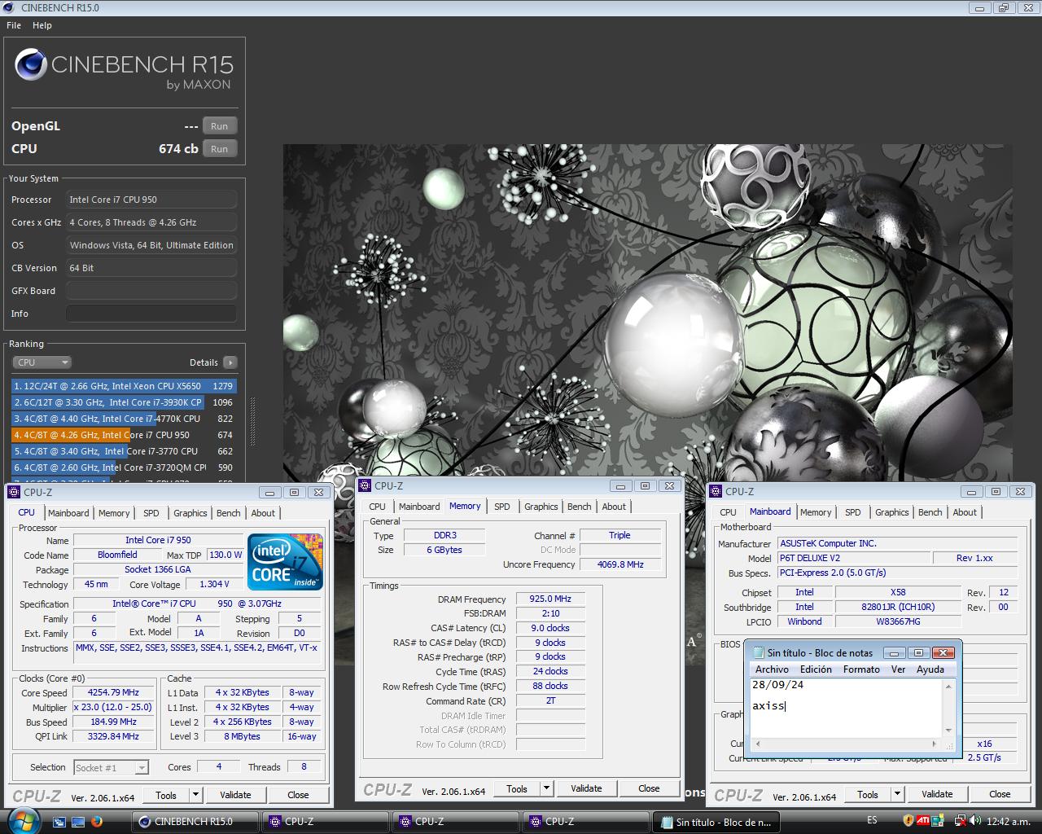The height and width of the screenshot is (834, 1042).
Task: Open Notepad Edición menu
Action: pyautogui.click(x=816, y=669)
